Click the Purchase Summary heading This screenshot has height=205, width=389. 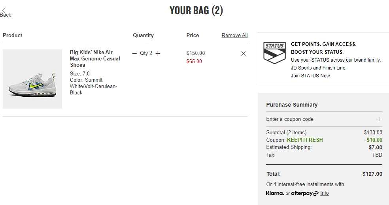[292, 105]
